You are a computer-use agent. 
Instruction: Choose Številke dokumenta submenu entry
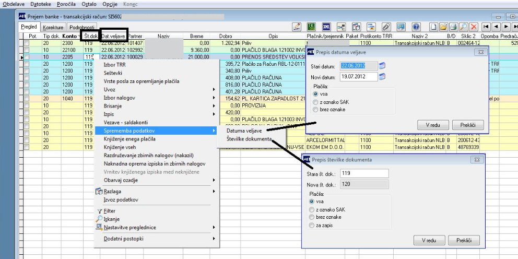coord(249,139)
